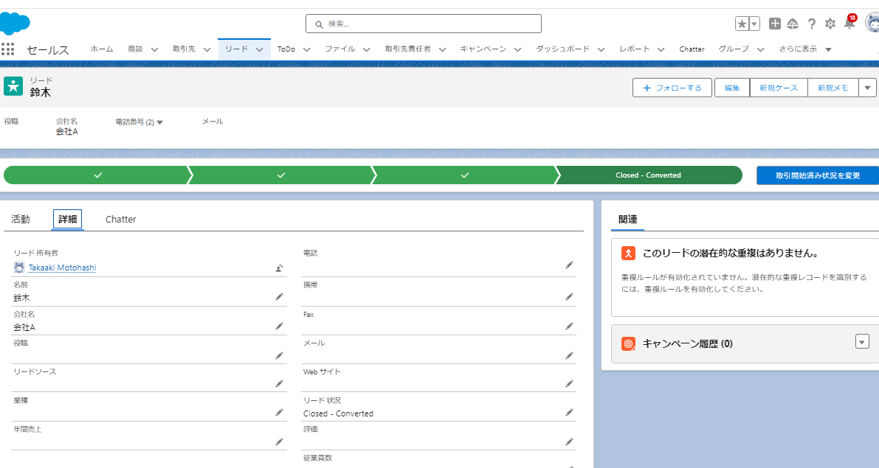Select the third completed path stage
Image resolution: width=879 pixels, height=468 pixels.
[465, 175]
